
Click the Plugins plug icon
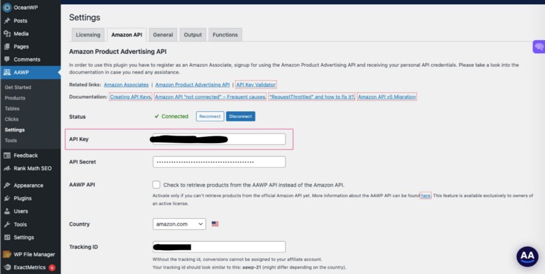click(x=7, y=198)
